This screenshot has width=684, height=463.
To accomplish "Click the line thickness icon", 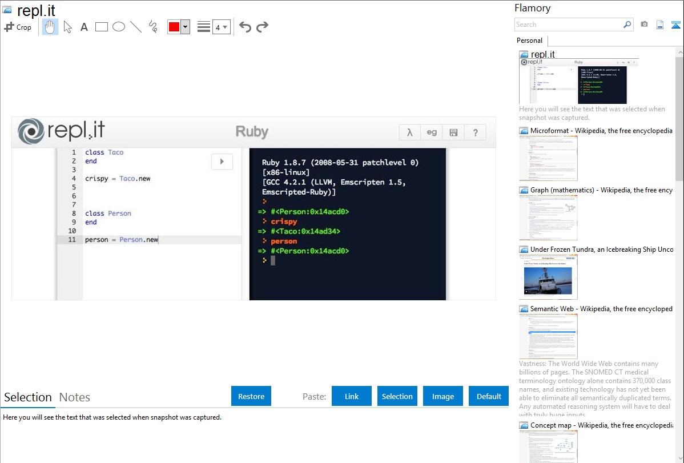I will click(x=204, y=27).
